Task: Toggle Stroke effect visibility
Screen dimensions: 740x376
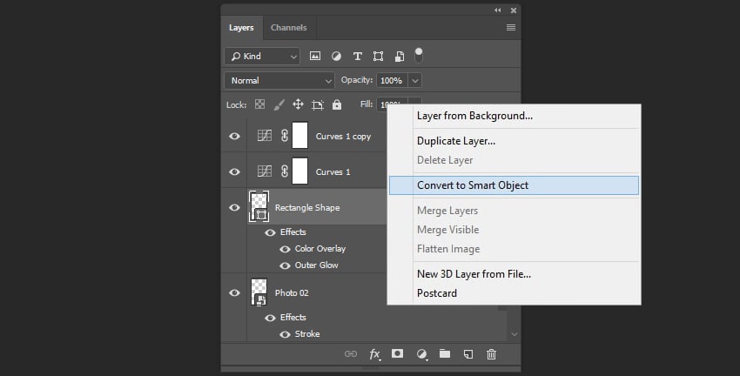Action: (x=285, y=334)
